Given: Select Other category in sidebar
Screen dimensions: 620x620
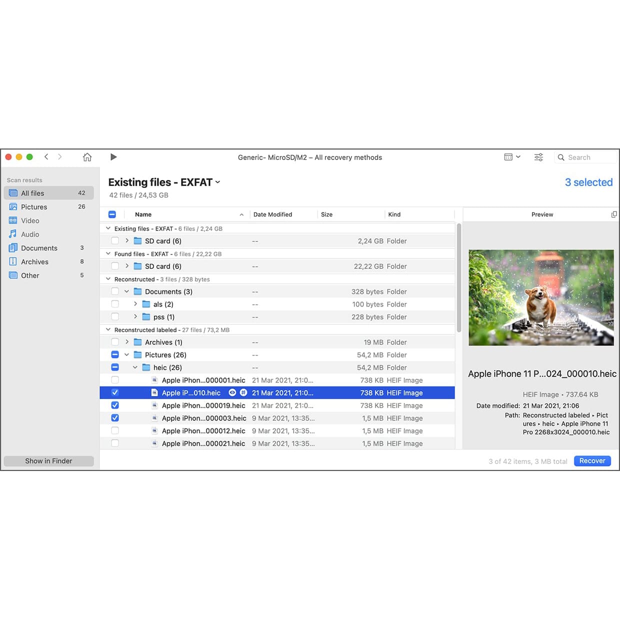Looking at the screenshot, I should coord(48,275).
